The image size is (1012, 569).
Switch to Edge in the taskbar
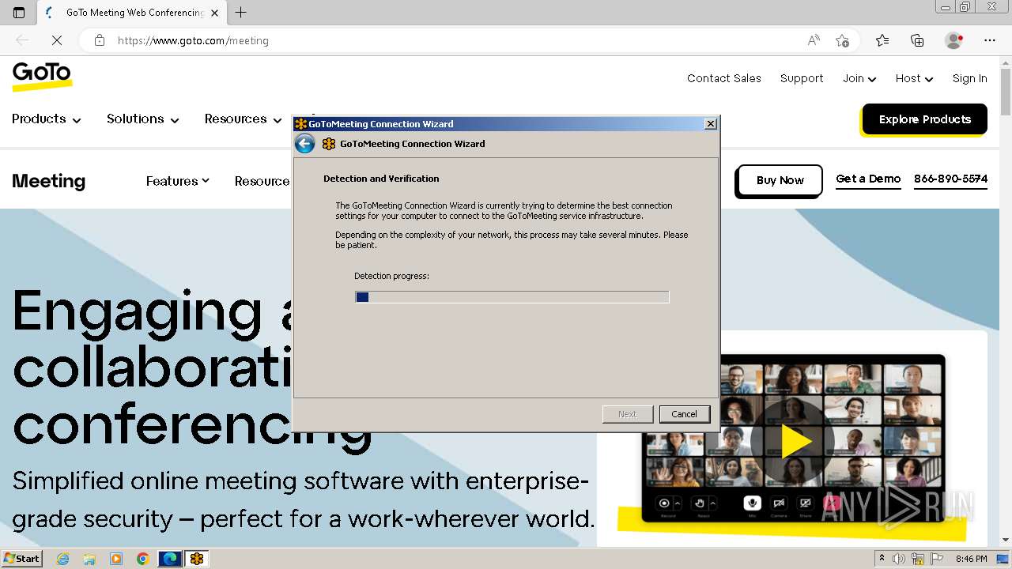click(x=169, y=559)
